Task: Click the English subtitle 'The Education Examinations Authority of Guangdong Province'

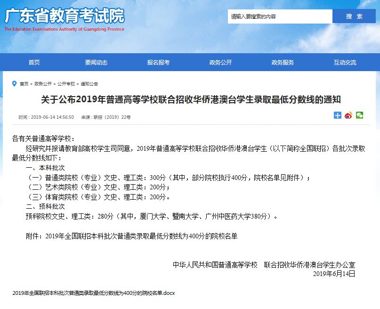Action: pos(64,29)
